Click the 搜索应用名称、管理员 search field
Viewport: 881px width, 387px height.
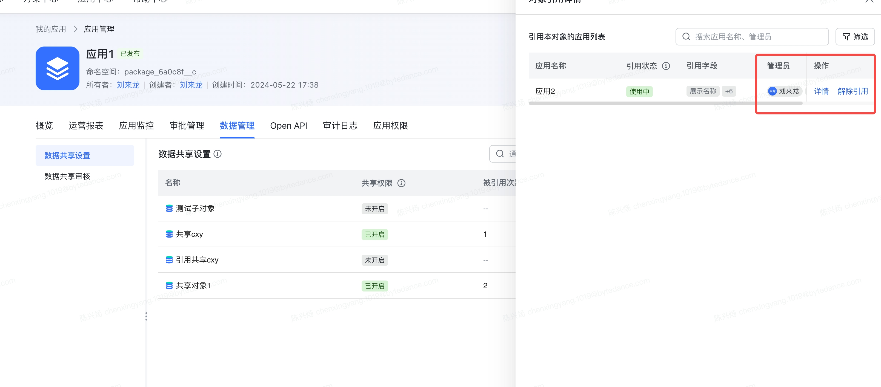(x=752, y=37)
